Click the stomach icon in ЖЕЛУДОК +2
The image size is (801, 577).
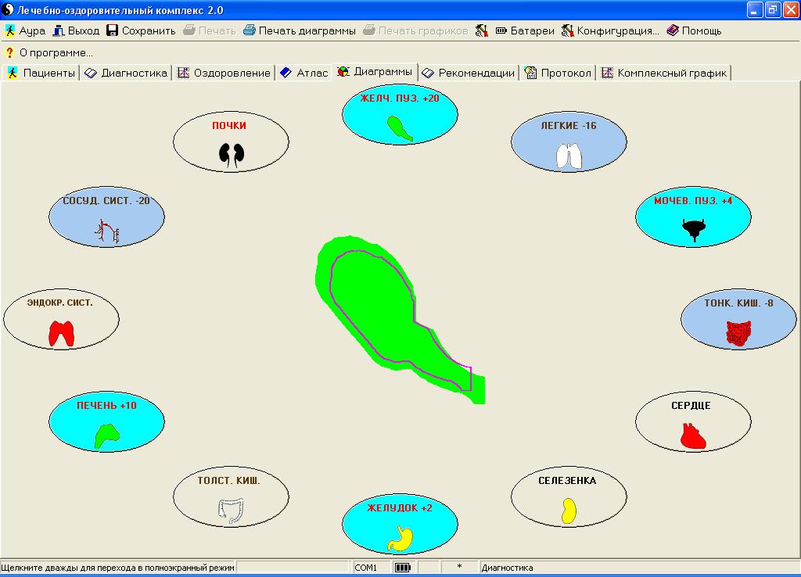click(x=400, y=538)
